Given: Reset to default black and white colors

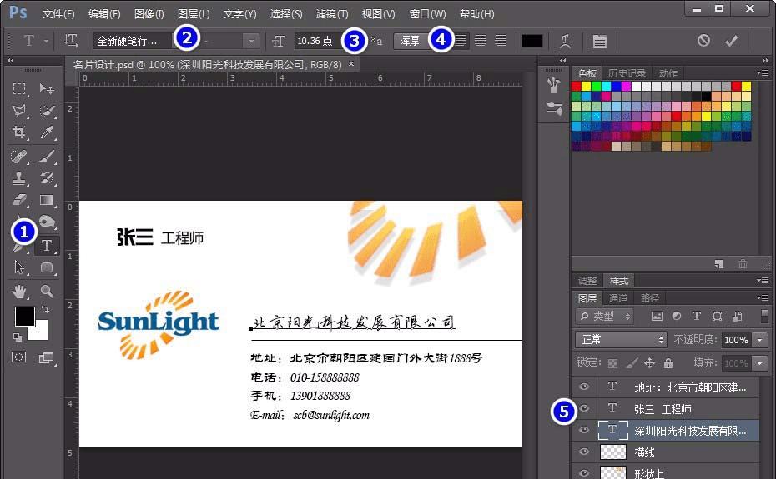Looking at the screenshot, I should 18,337.
